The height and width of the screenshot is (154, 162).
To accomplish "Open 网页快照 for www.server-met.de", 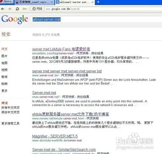I will point(67,75).
